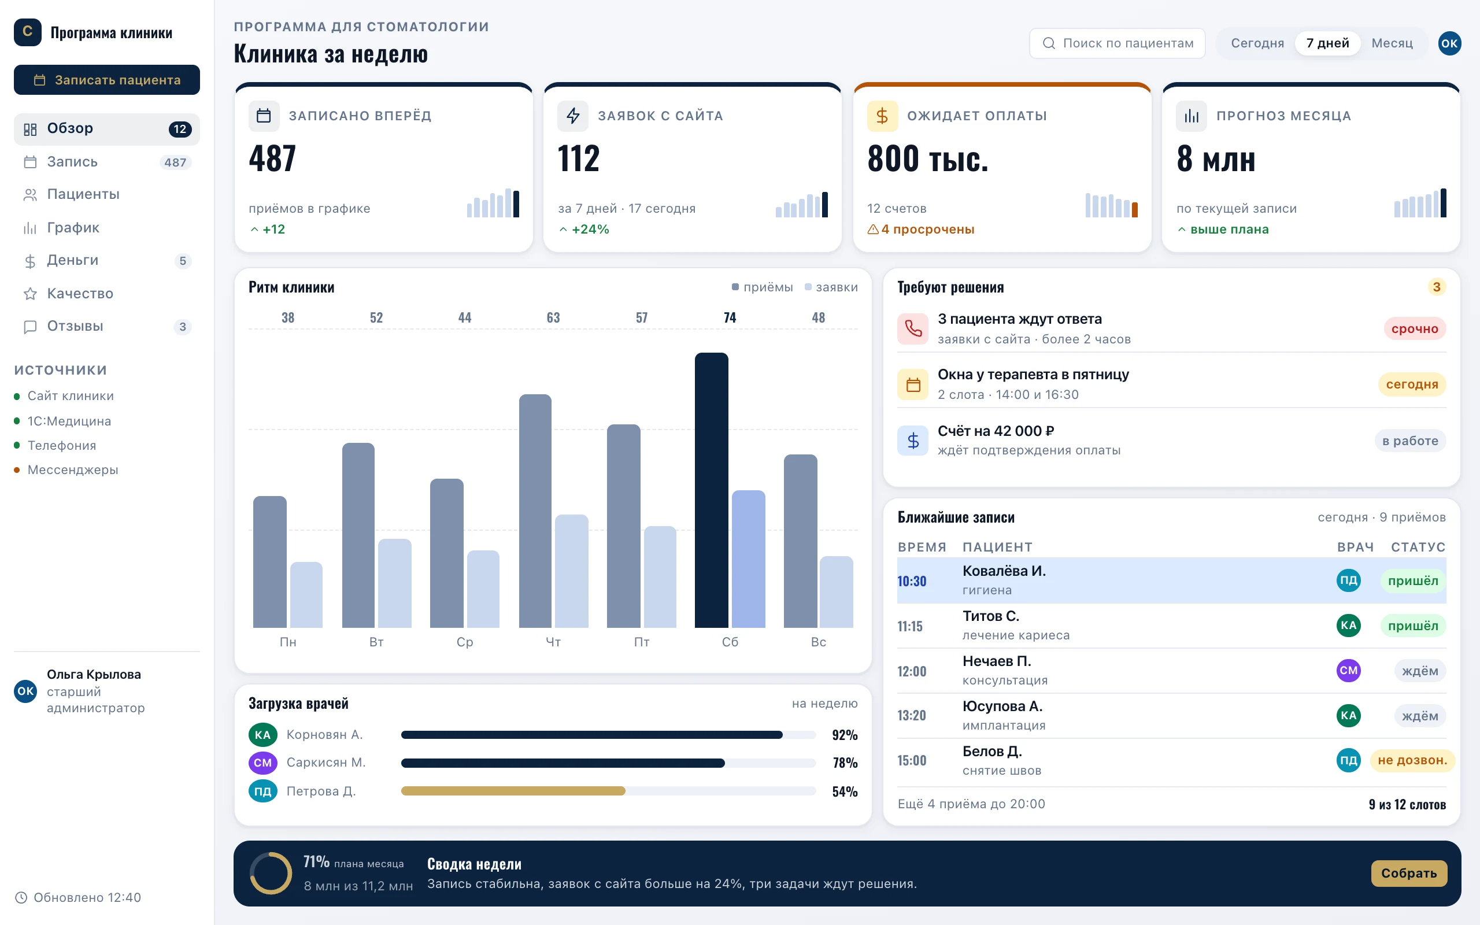Click the Юсупова А. patient name

[1002, 706]
